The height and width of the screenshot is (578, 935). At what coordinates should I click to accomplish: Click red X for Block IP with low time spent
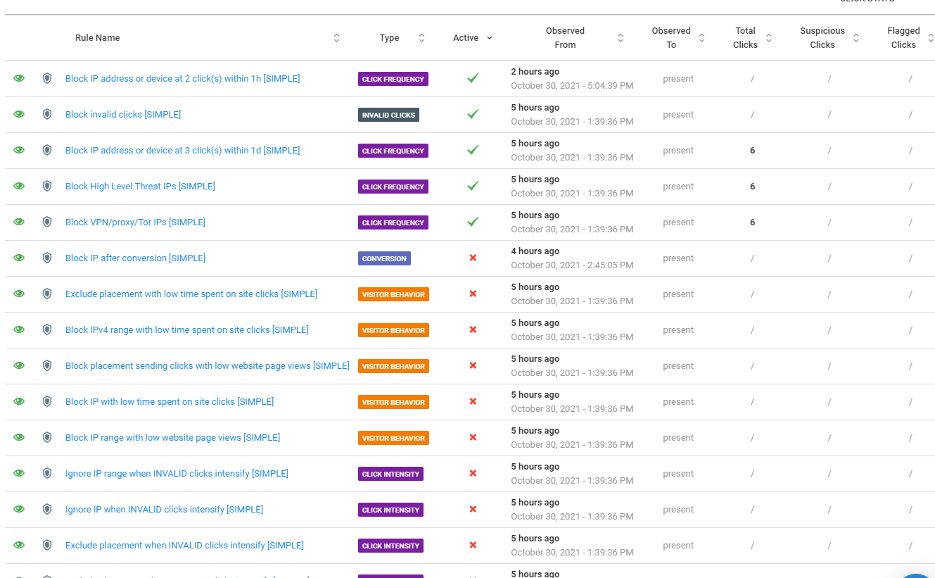473,401
